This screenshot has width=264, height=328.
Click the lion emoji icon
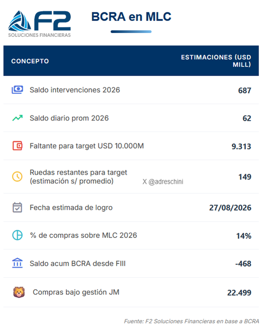(x=19, y=292)
